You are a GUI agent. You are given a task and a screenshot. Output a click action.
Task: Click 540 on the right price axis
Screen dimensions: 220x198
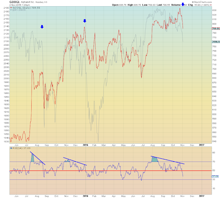[214, 141]
